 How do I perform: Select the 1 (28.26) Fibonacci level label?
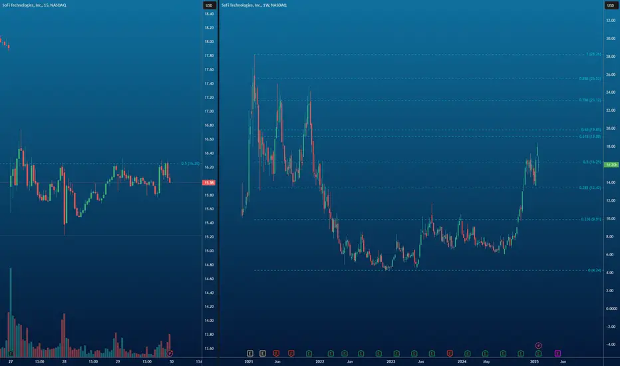pos(593,54)
